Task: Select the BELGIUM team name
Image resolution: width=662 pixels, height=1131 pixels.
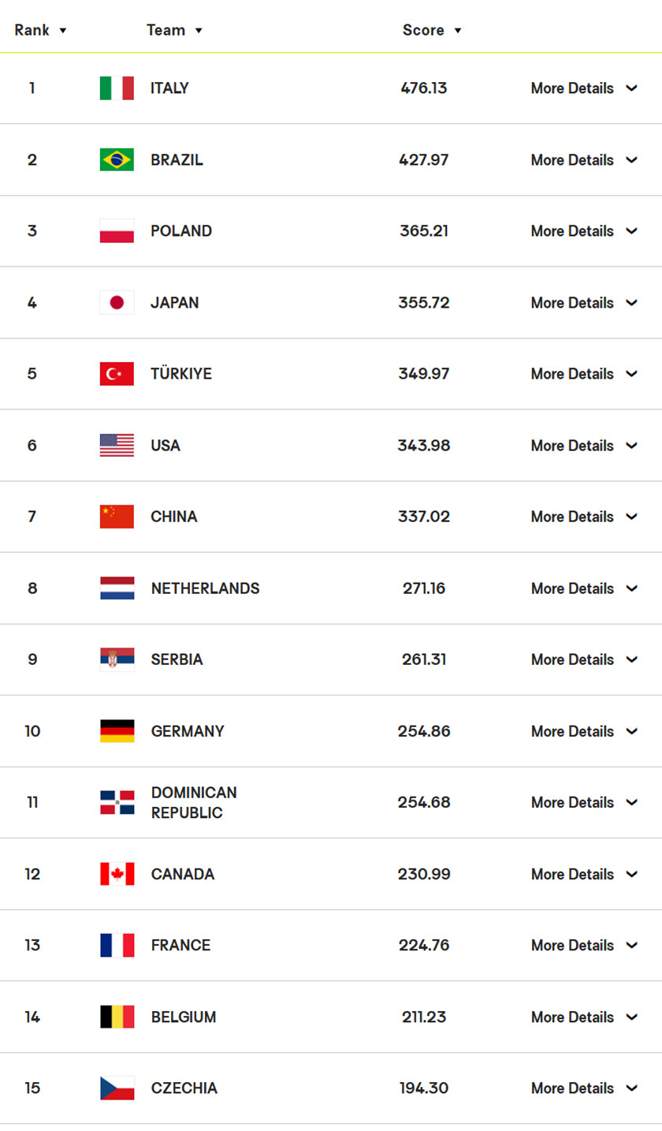Action: pyautogui.click(x=184, y=1017)
